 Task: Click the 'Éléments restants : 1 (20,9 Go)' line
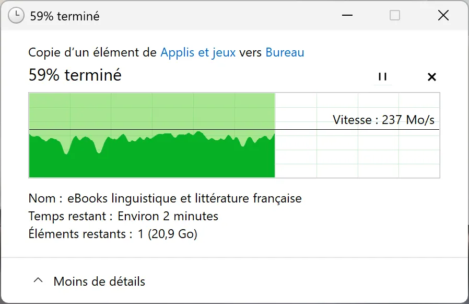point(113,234)
